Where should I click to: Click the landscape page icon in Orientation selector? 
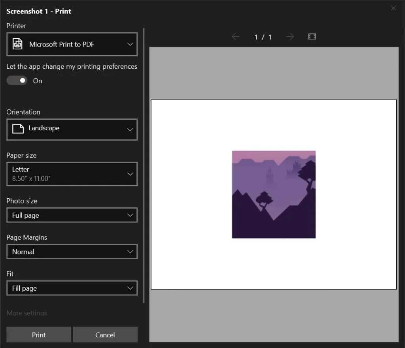pyautogui.click(x=17, y=129)
